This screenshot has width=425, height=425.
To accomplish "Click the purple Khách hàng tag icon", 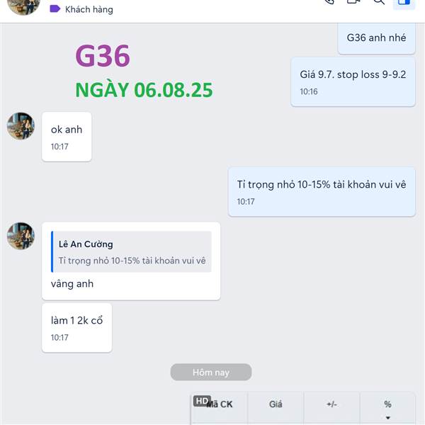I will [x=55, y=9].
